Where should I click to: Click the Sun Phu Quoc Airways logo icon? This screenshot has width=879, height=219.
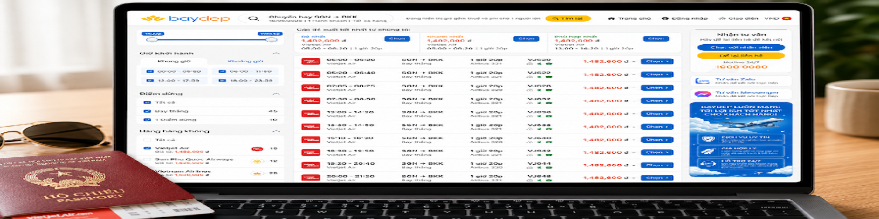[257, 161]
